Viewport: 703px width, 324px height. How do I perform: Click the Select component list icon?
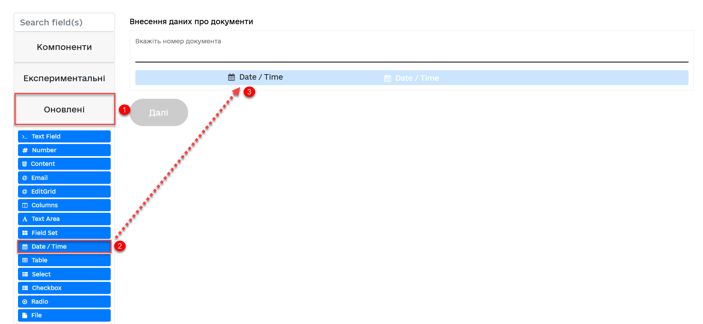point(25,274)
